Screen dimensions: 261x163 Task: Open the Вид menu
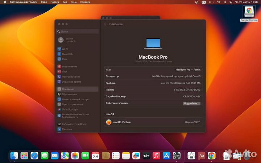pyautogui.click(x=65, y=2)
